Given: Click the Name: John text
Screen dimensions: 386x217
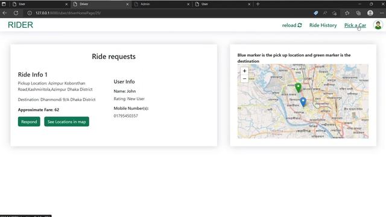Looking at the screenshot, I should click(x=125, y=91).
